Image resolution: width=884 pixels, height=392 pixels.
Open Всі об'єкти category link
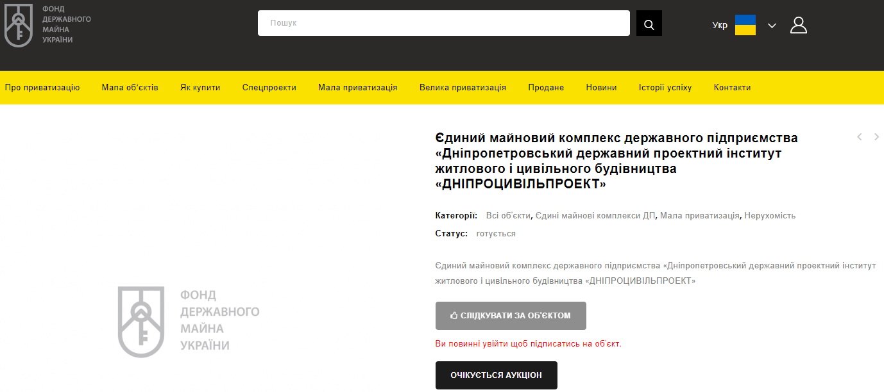508,216
